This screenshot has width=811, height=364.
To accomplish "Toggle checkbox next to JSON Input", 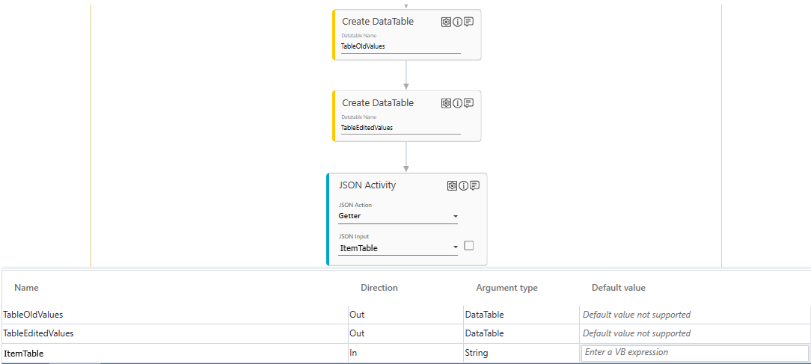I will [468, 245].
